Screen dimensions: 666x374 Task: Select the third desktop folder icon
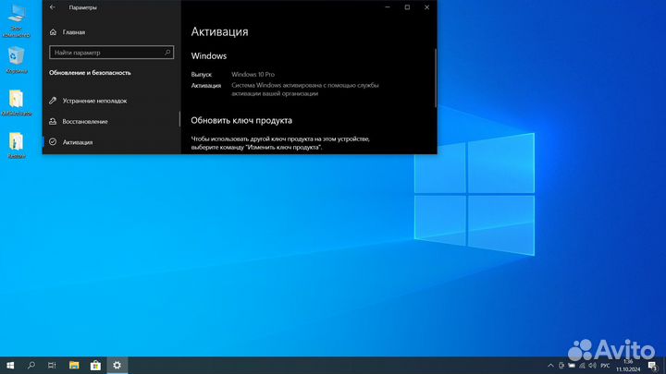16,103
